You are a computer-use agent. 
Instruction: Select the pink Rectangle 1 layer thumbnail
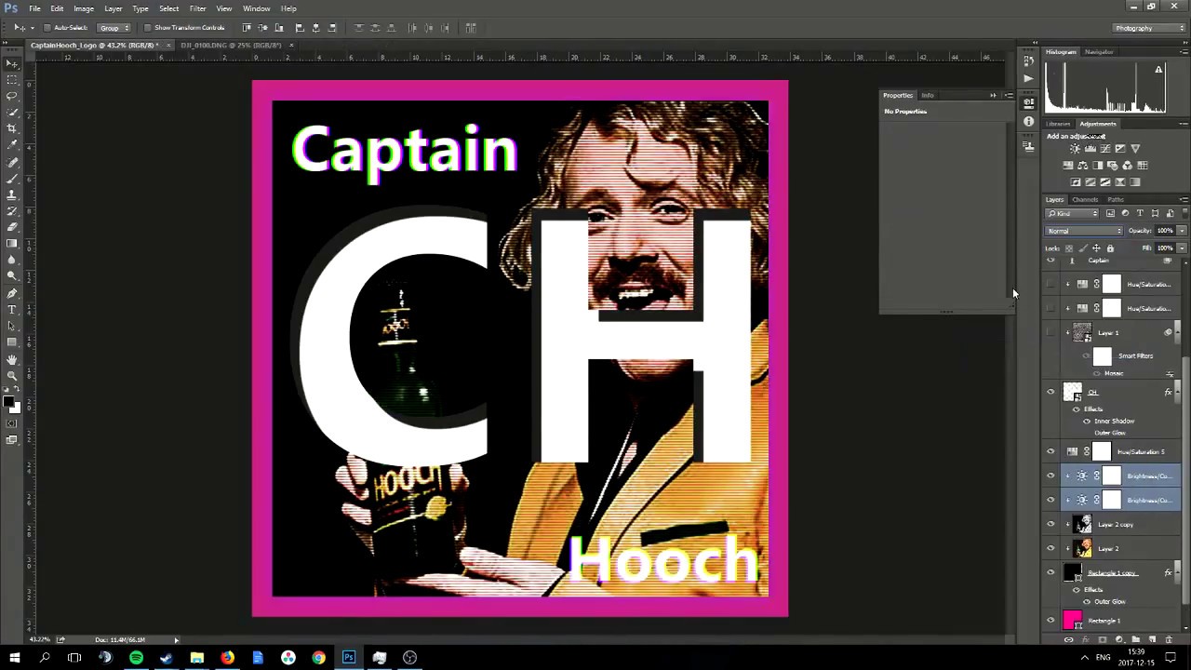point(1073,621)
